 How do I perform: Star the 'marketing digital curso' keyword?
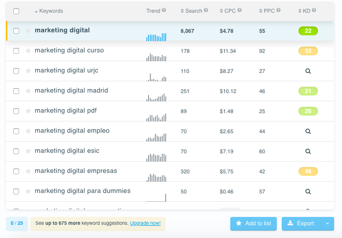pos(28,51)
